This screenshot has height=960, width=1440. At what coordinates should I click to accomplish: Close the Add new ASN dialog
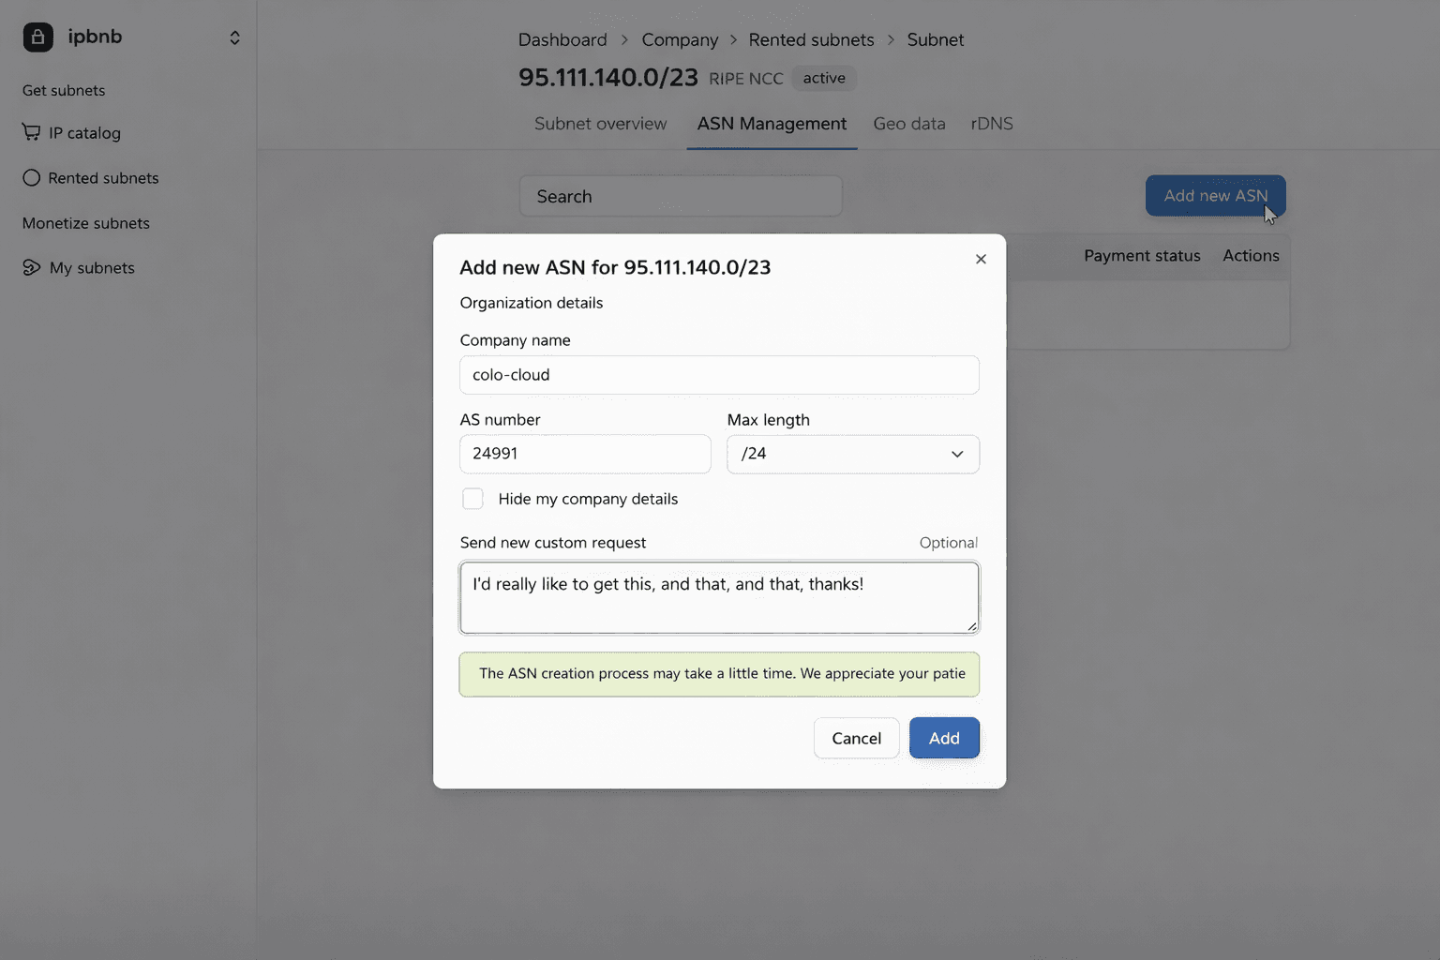(x=981, y=259)
